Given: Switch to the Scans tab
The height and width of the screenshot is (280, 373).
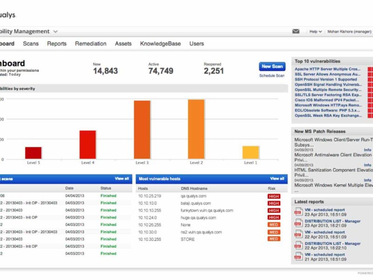Looking at the screenshot, I should tap(31, 43).
